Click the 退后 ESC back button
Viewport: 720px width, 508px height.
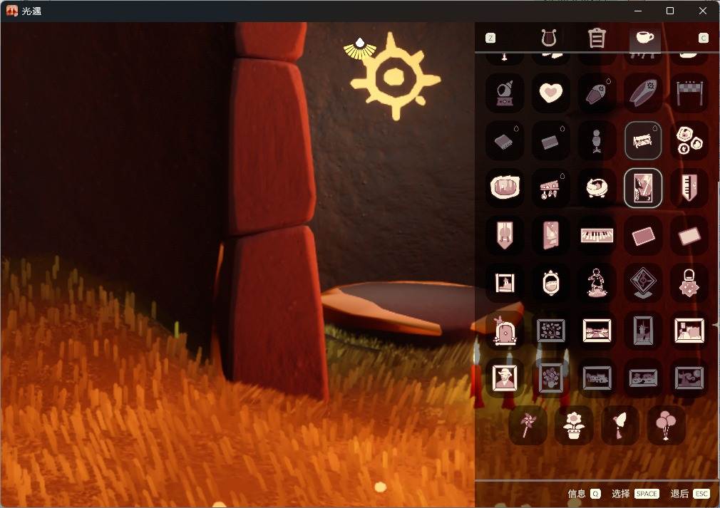click(690, 494)
